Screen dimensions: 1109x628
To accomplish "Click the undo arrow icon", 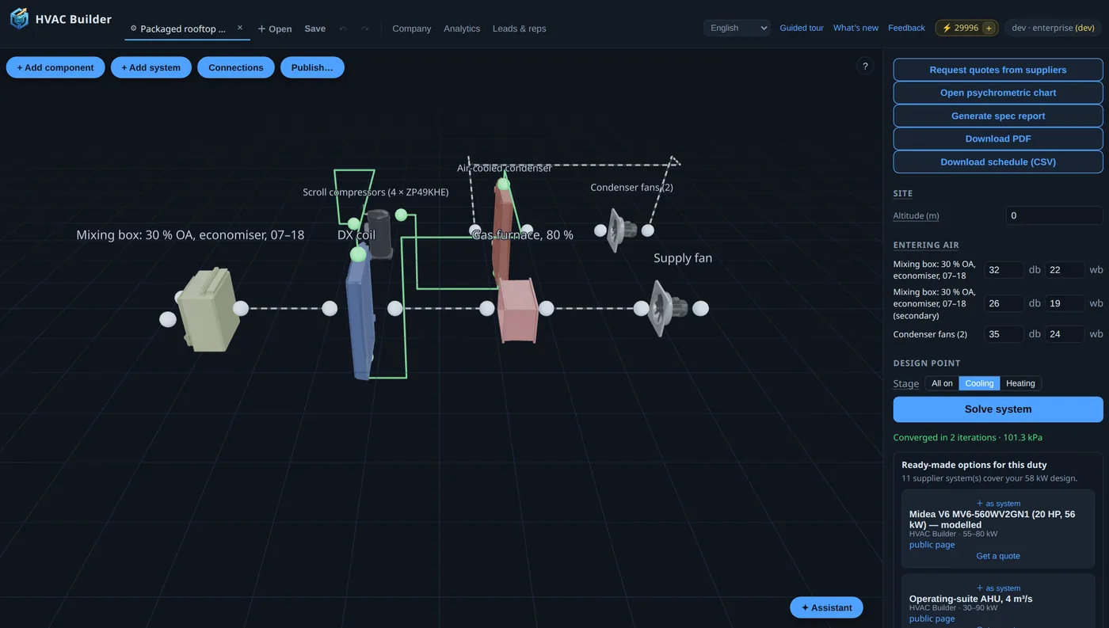I will tap(343, 29).
